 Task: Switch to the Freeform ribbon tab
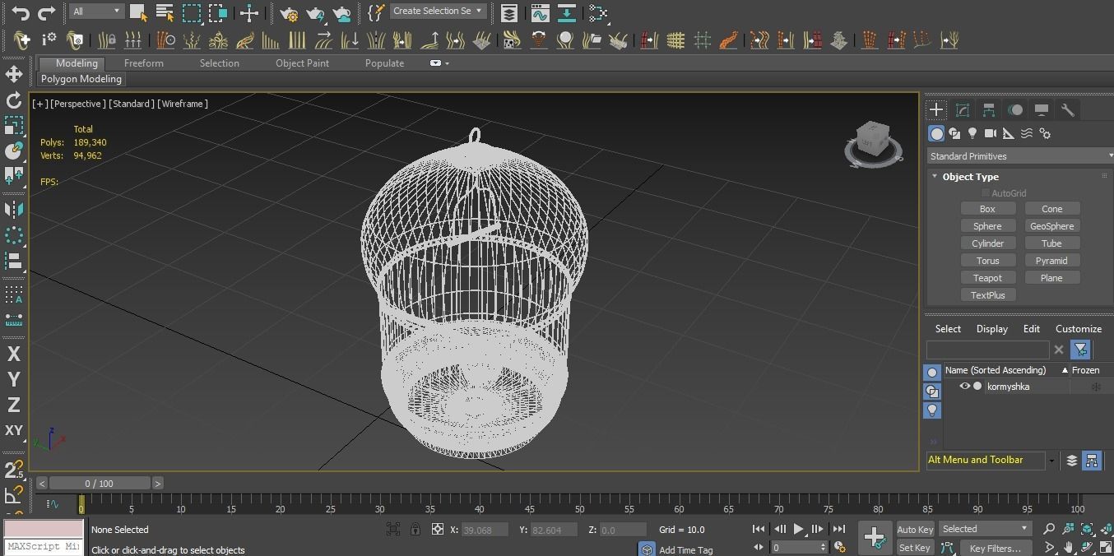coord(144,63)
